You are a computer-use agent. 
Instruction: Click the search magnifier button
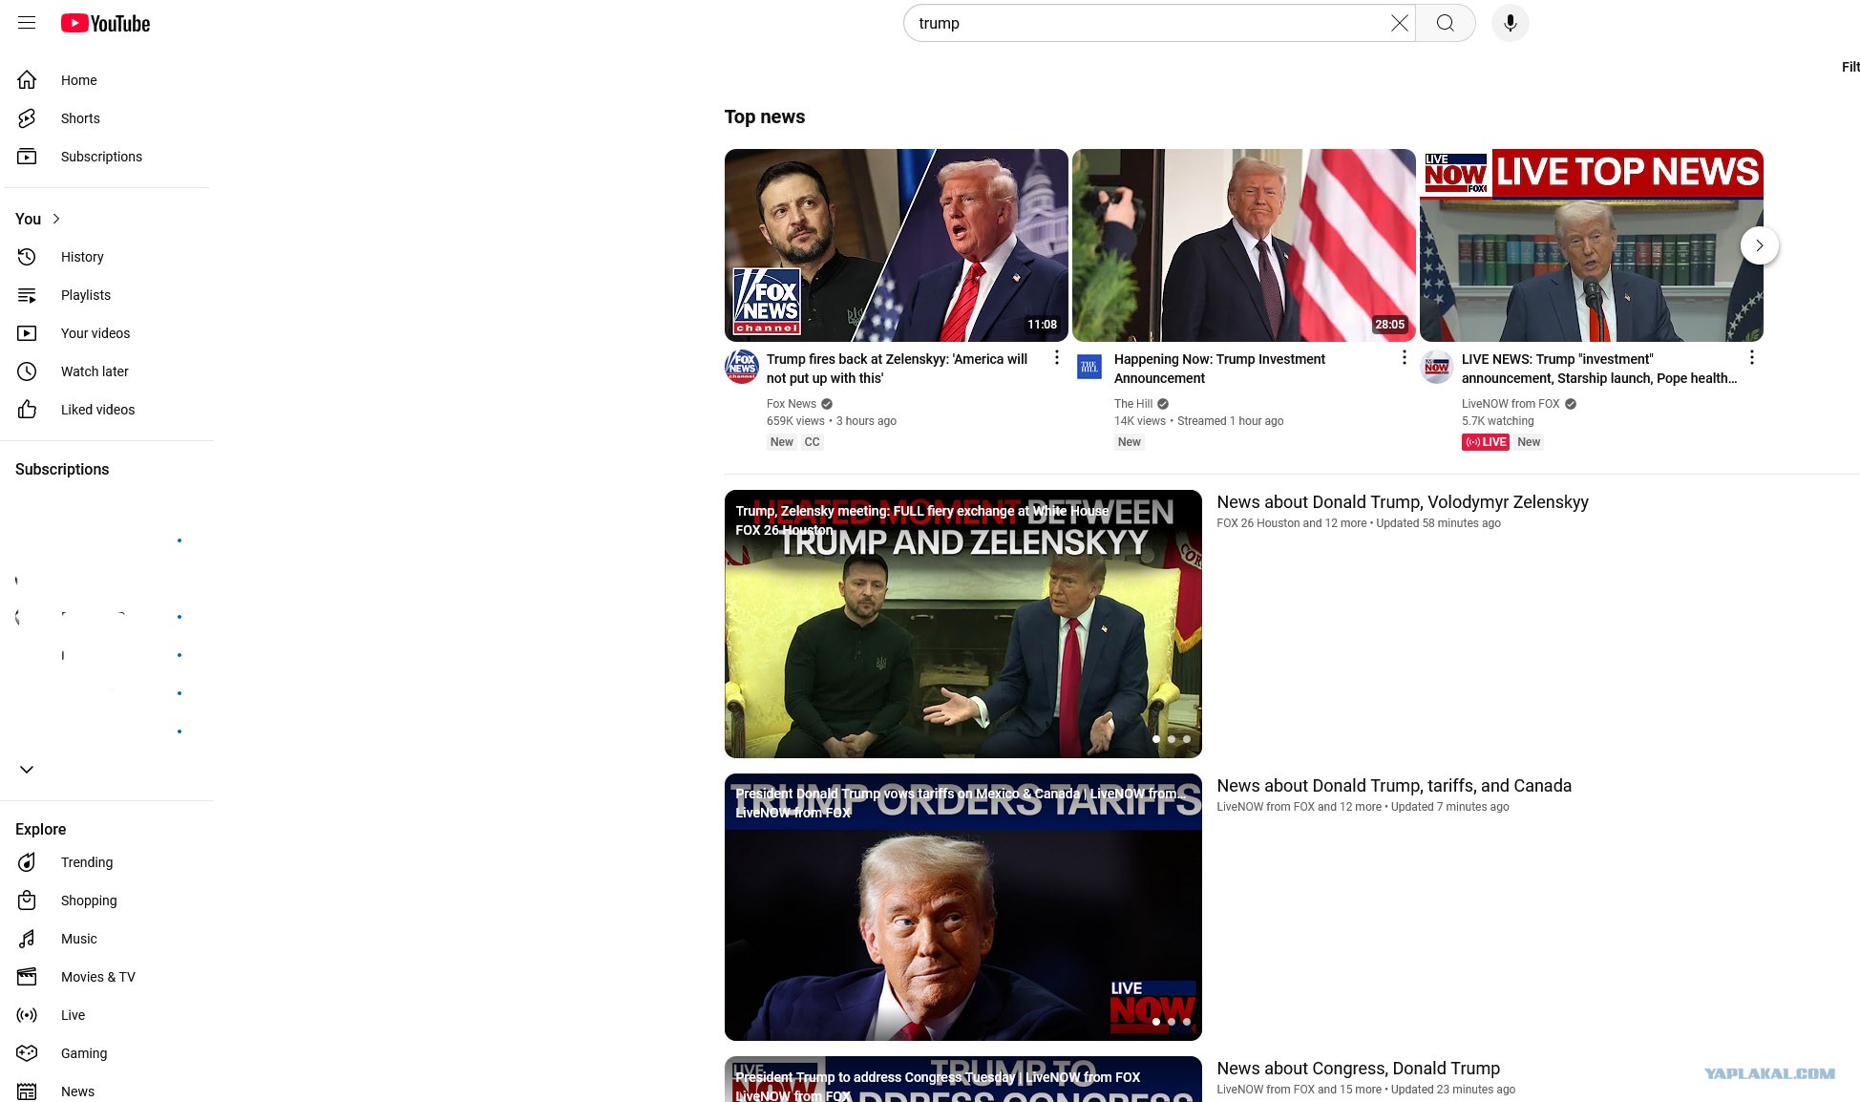(x=1446, y=23)
